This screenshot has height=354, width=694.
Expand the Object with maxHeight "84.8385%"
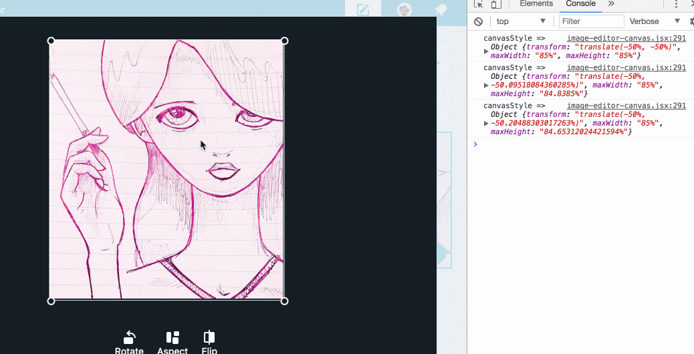point(486,85)
